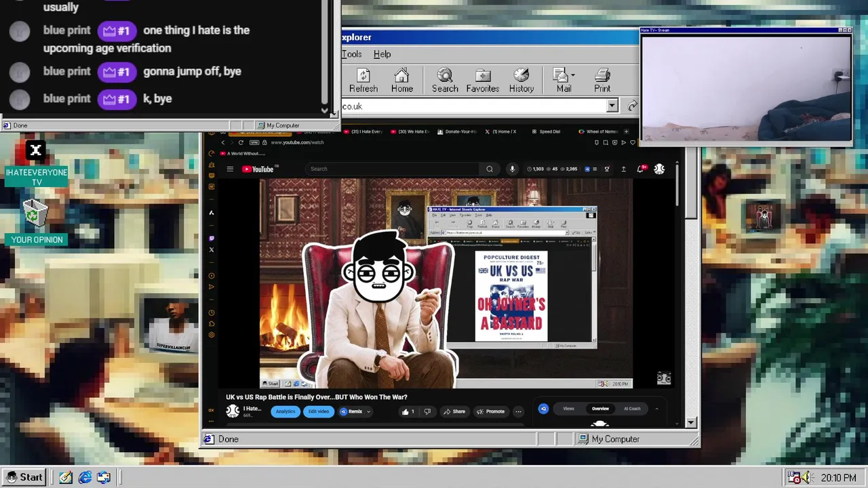Open a new browser tab with plus
868x488 pixels.
[626, 131]
